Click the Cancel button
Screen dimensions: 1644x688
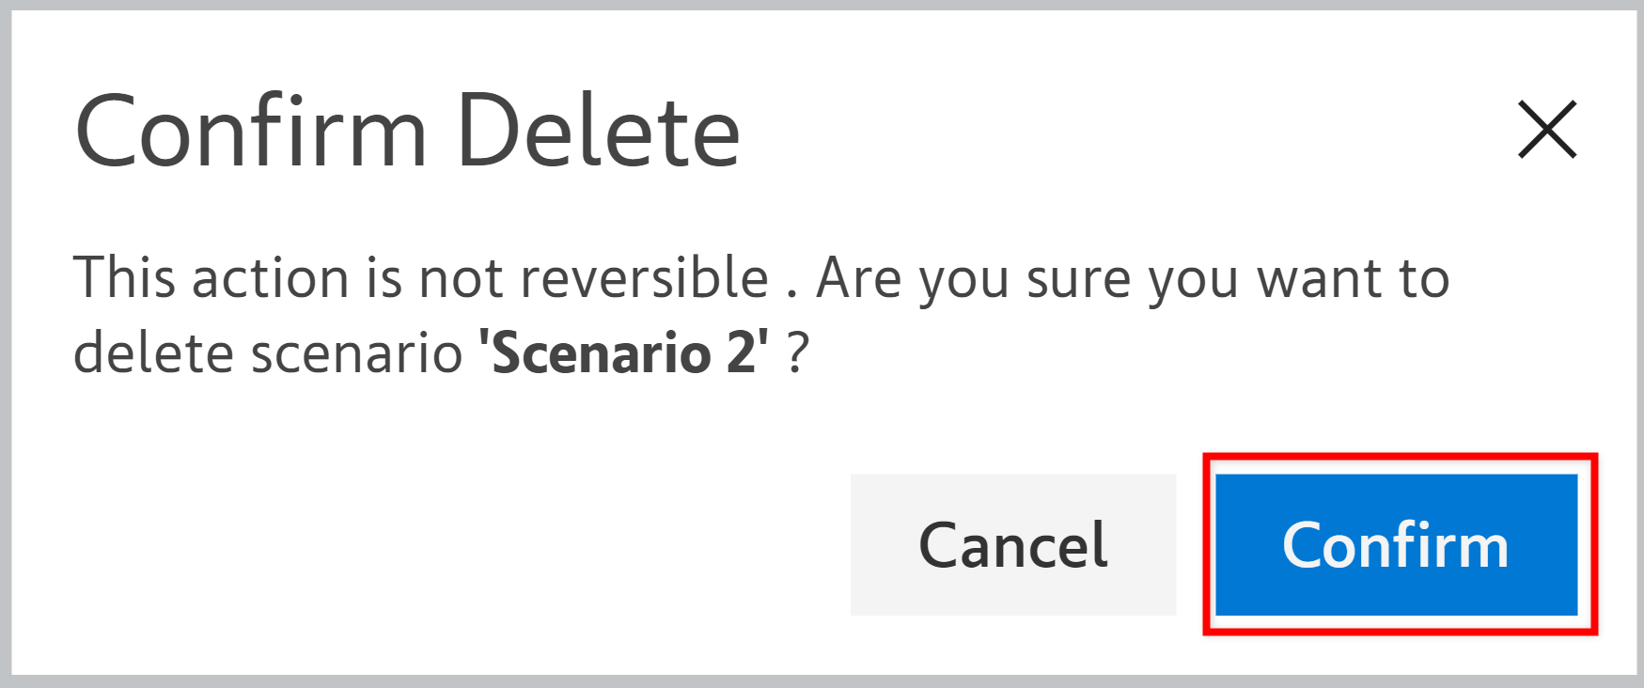pyautogui.click(x=1012, y=545)
